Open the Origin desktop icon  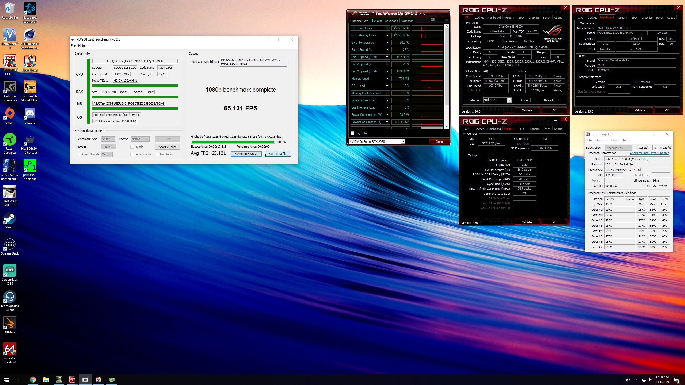[10, 115]
